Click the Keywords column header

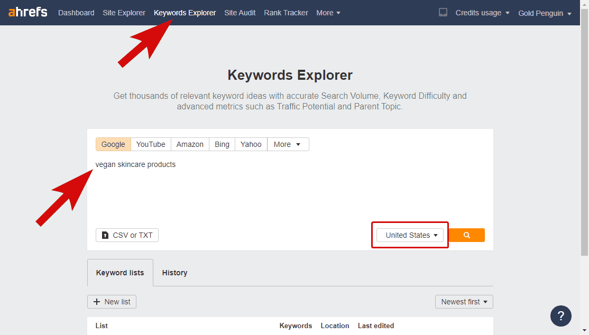(296, 325)
